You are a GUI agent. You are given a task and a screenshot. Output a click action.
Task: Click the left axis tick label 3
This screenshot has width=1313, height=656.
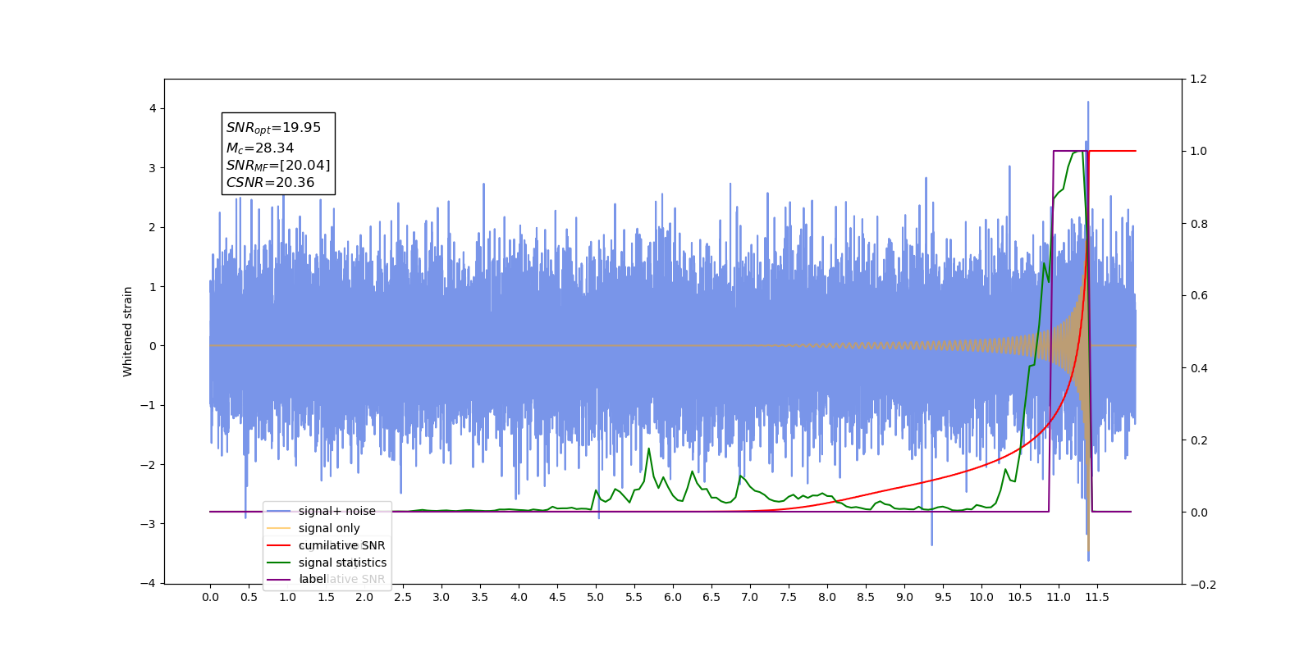click(152, 168)
